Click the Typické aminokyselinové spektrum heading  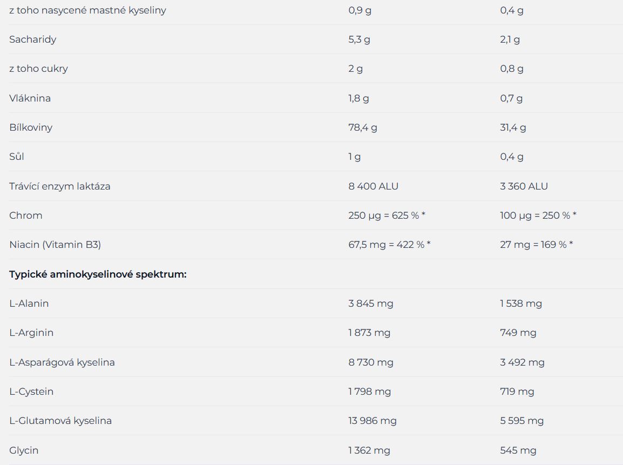[98, 274]
